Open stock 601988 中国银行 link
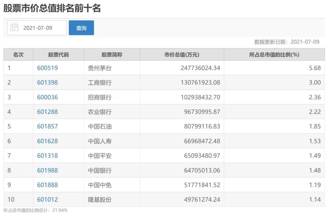Image resolution: width=327 pixels, height=214 pixels. (47, 170)
